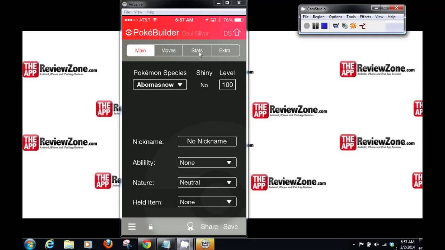Click the taskbar clock showing 6:57 AM

407,244
